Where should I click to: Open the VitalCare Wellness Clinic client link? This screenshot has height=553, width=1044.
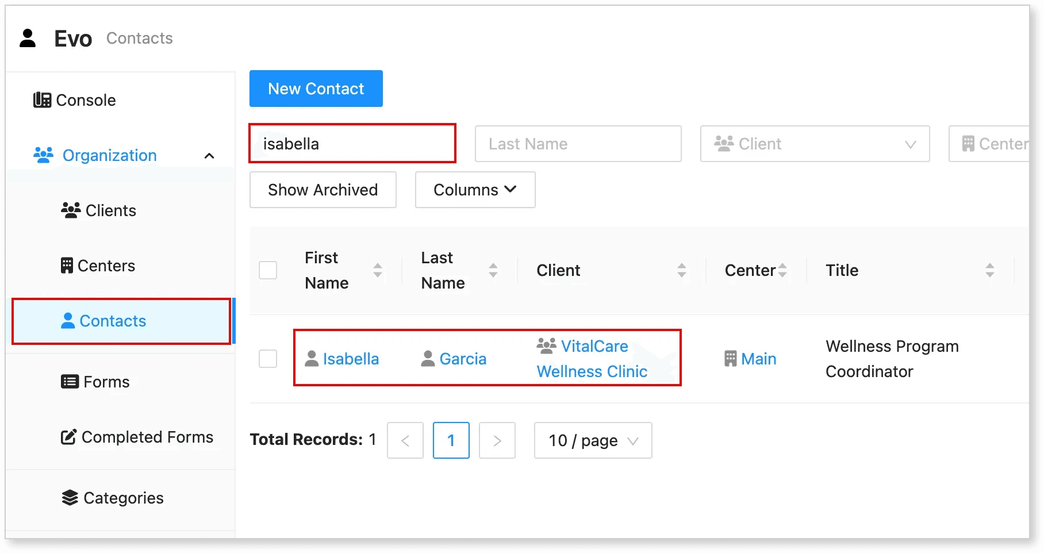[x=592, y=359]
